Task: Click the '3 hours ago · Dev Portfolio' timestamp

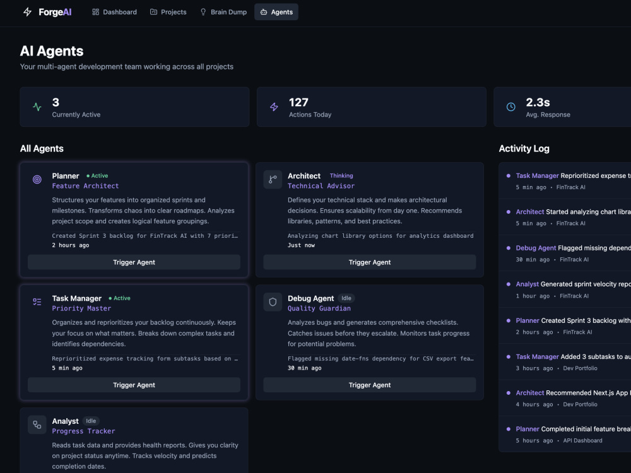Action: (557, 368)
